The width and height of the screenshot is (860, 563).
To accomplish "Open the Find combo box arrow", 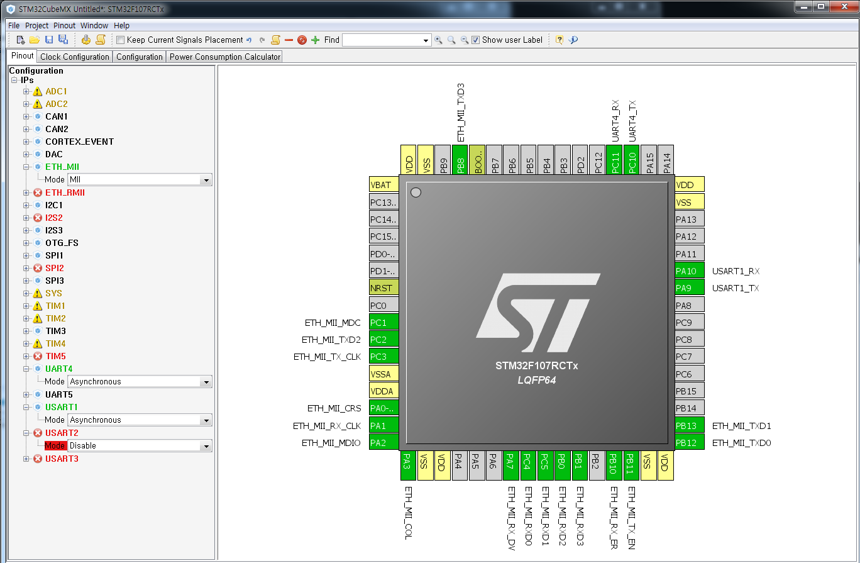I will 426,41.
